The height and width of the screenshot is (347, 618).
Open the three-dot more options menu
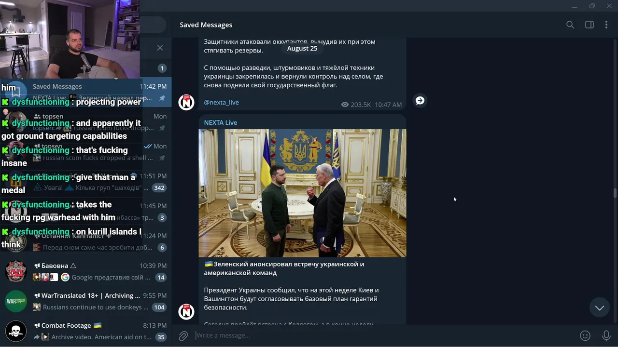[606, 25]
